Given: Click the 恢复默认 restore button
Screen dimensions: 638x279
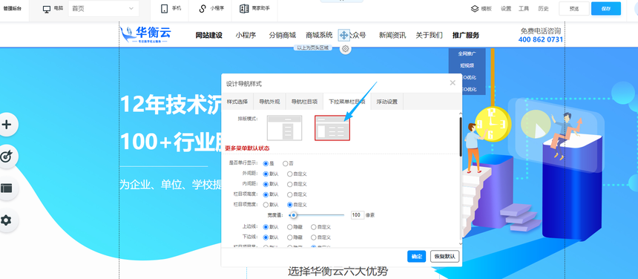Looking at the screenshot, I should pyautogui.click(x=444, y=257).
